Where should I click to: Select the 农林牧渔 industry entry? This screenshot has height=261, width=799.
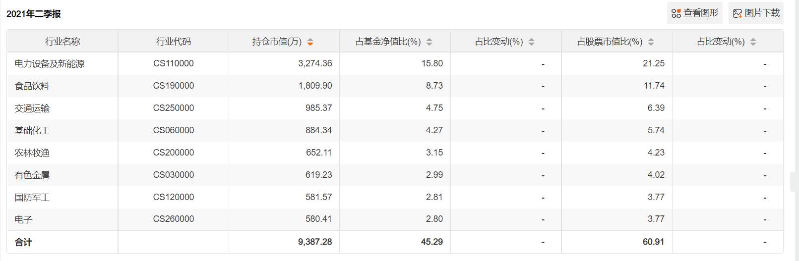click(x=32, y=153)
